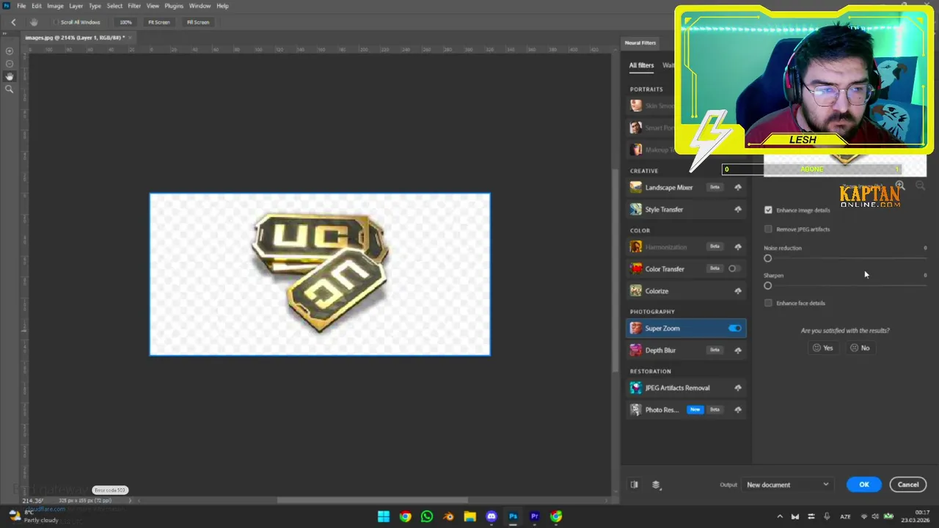
Task: Click the Photoshop home icon
Action: [7, 6]
